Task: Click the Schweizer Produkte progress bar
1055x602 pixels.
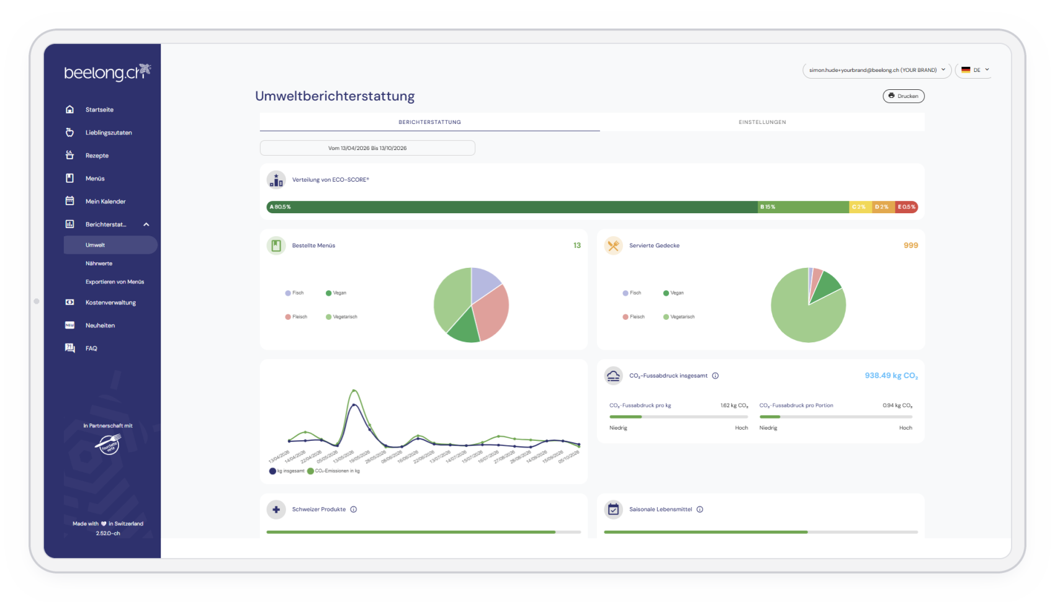Action: (x=423, y=532)
